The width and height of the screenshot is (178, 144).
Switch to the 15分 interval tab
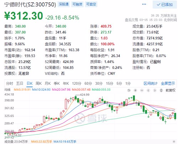(110, 83)
